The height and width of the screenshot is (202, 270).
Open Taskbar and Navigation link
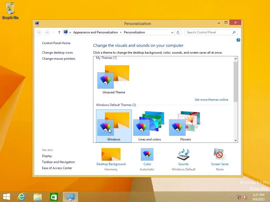click(58, 162)
